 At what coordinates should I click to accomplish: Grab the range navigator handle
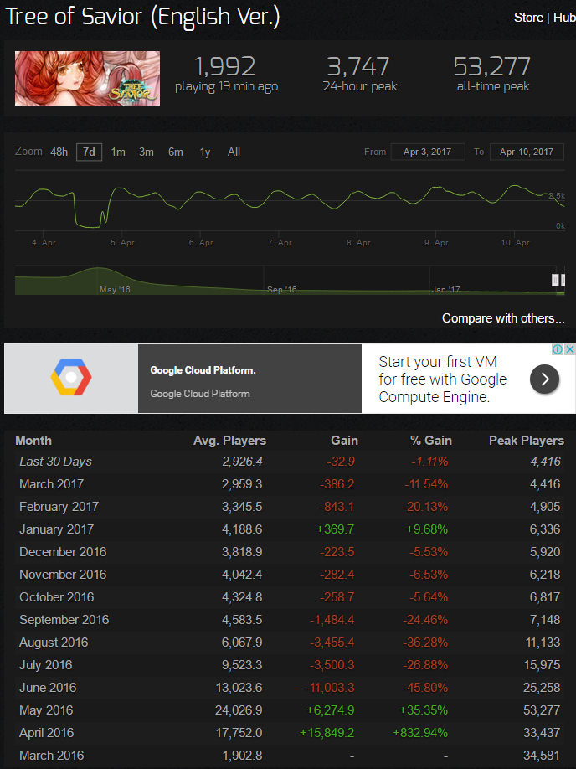554,280
